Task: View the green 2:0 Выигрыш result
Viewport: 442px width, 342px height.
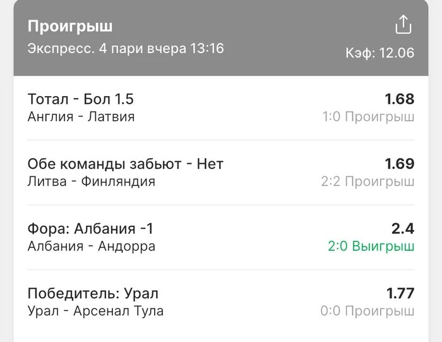Action: [x=371, y=247]
